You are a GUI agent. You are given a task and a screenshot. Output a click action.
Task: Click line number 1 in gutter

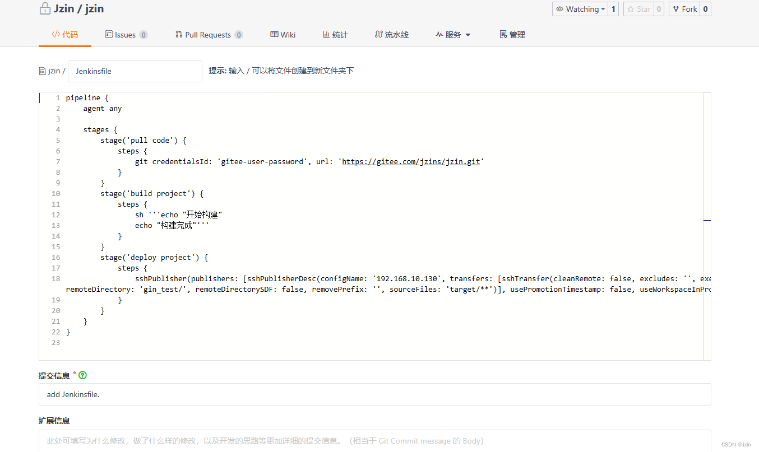click(58, 98)
